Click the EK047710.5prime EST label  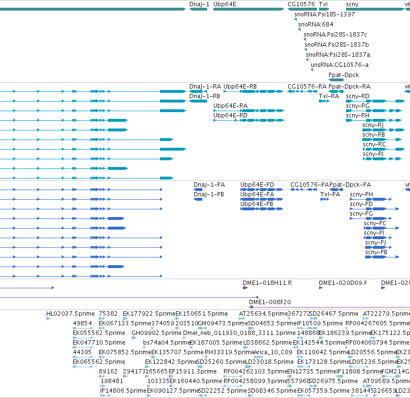point(99,343)
